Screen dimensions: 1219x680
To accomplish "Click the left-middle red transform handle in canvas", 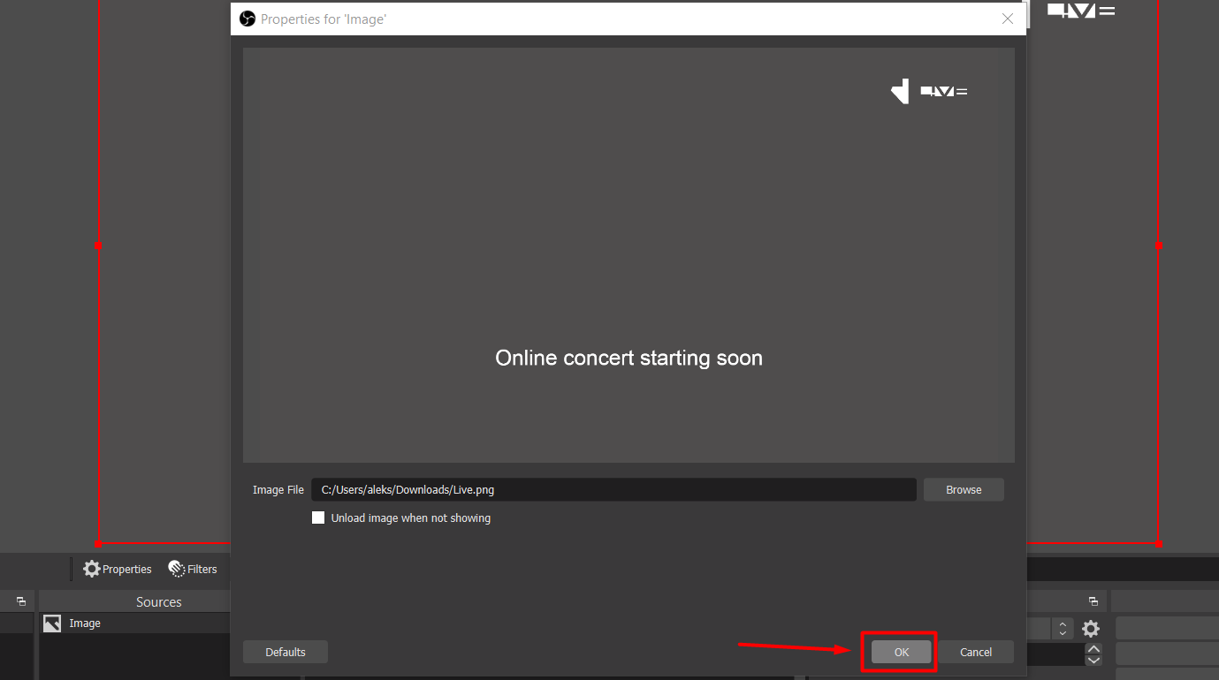I will point(98,245).
